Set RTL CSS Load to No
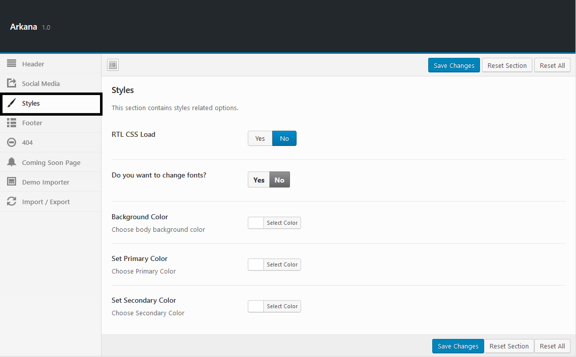 [284, 138]
